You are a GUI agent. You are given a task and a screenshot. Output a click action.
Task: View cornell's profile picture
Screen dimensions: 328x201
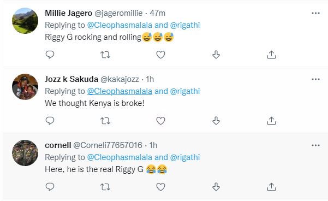coord(25,153)
